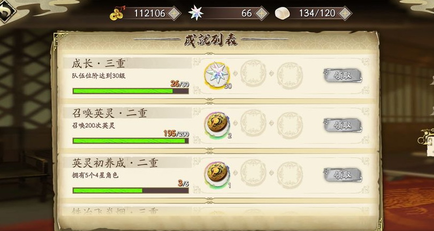
Task: Claim reward 领取 for 召唤英灵·二重
Action: [x=343, y=126]
